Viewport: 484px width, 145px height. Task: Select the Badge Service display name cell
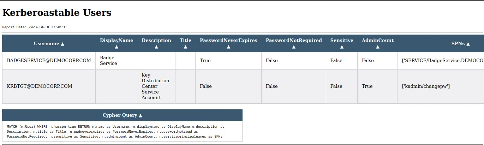(x=108, y=60)
